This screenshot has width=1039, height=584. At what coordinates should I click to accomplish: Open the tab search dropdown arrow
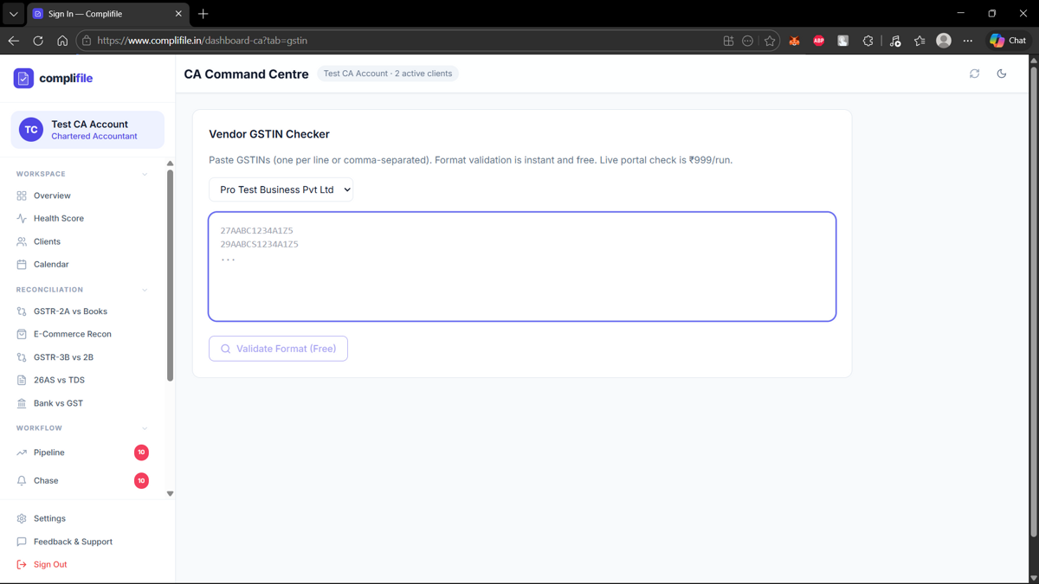(13, 14)
